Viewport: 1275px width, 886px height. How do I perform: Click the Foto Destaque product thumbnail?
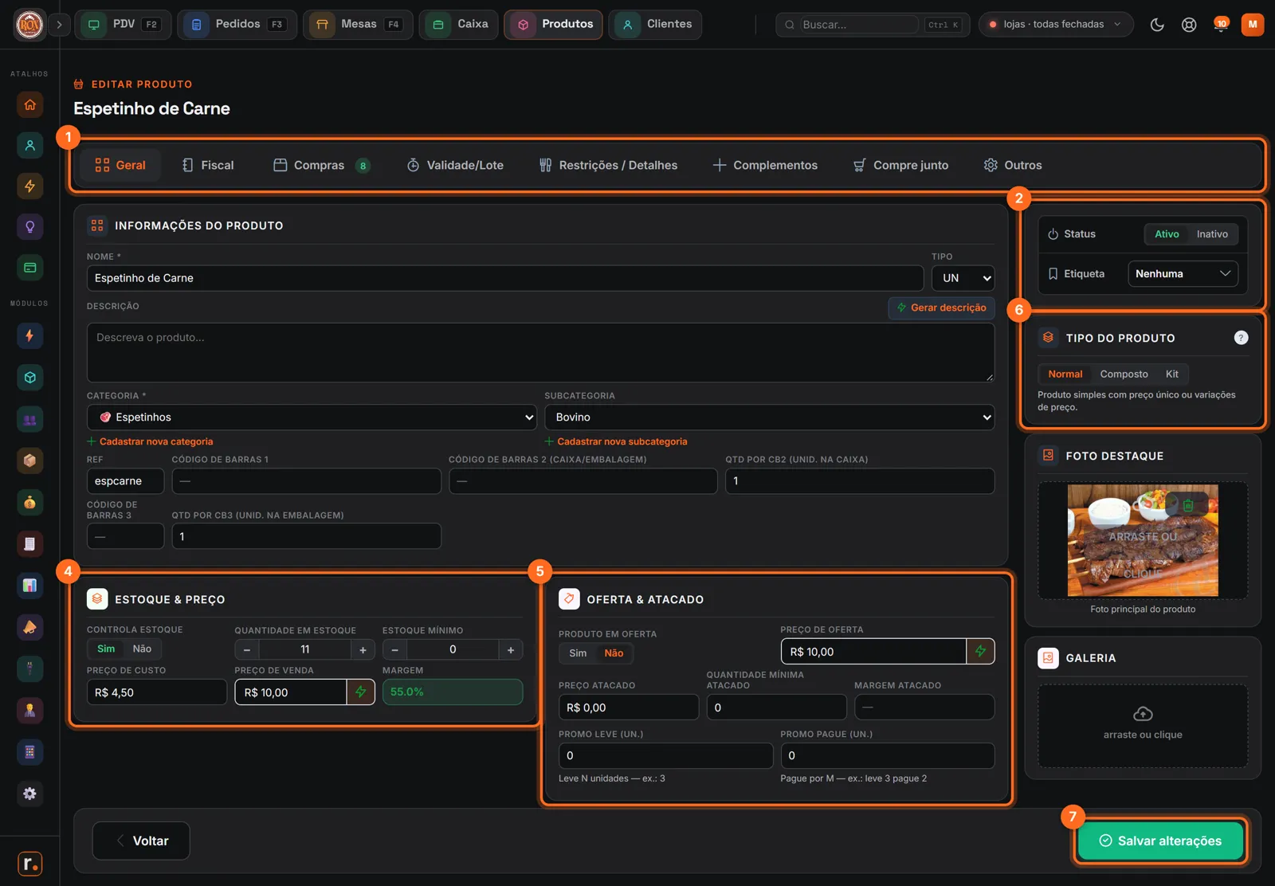(1143, 540)
